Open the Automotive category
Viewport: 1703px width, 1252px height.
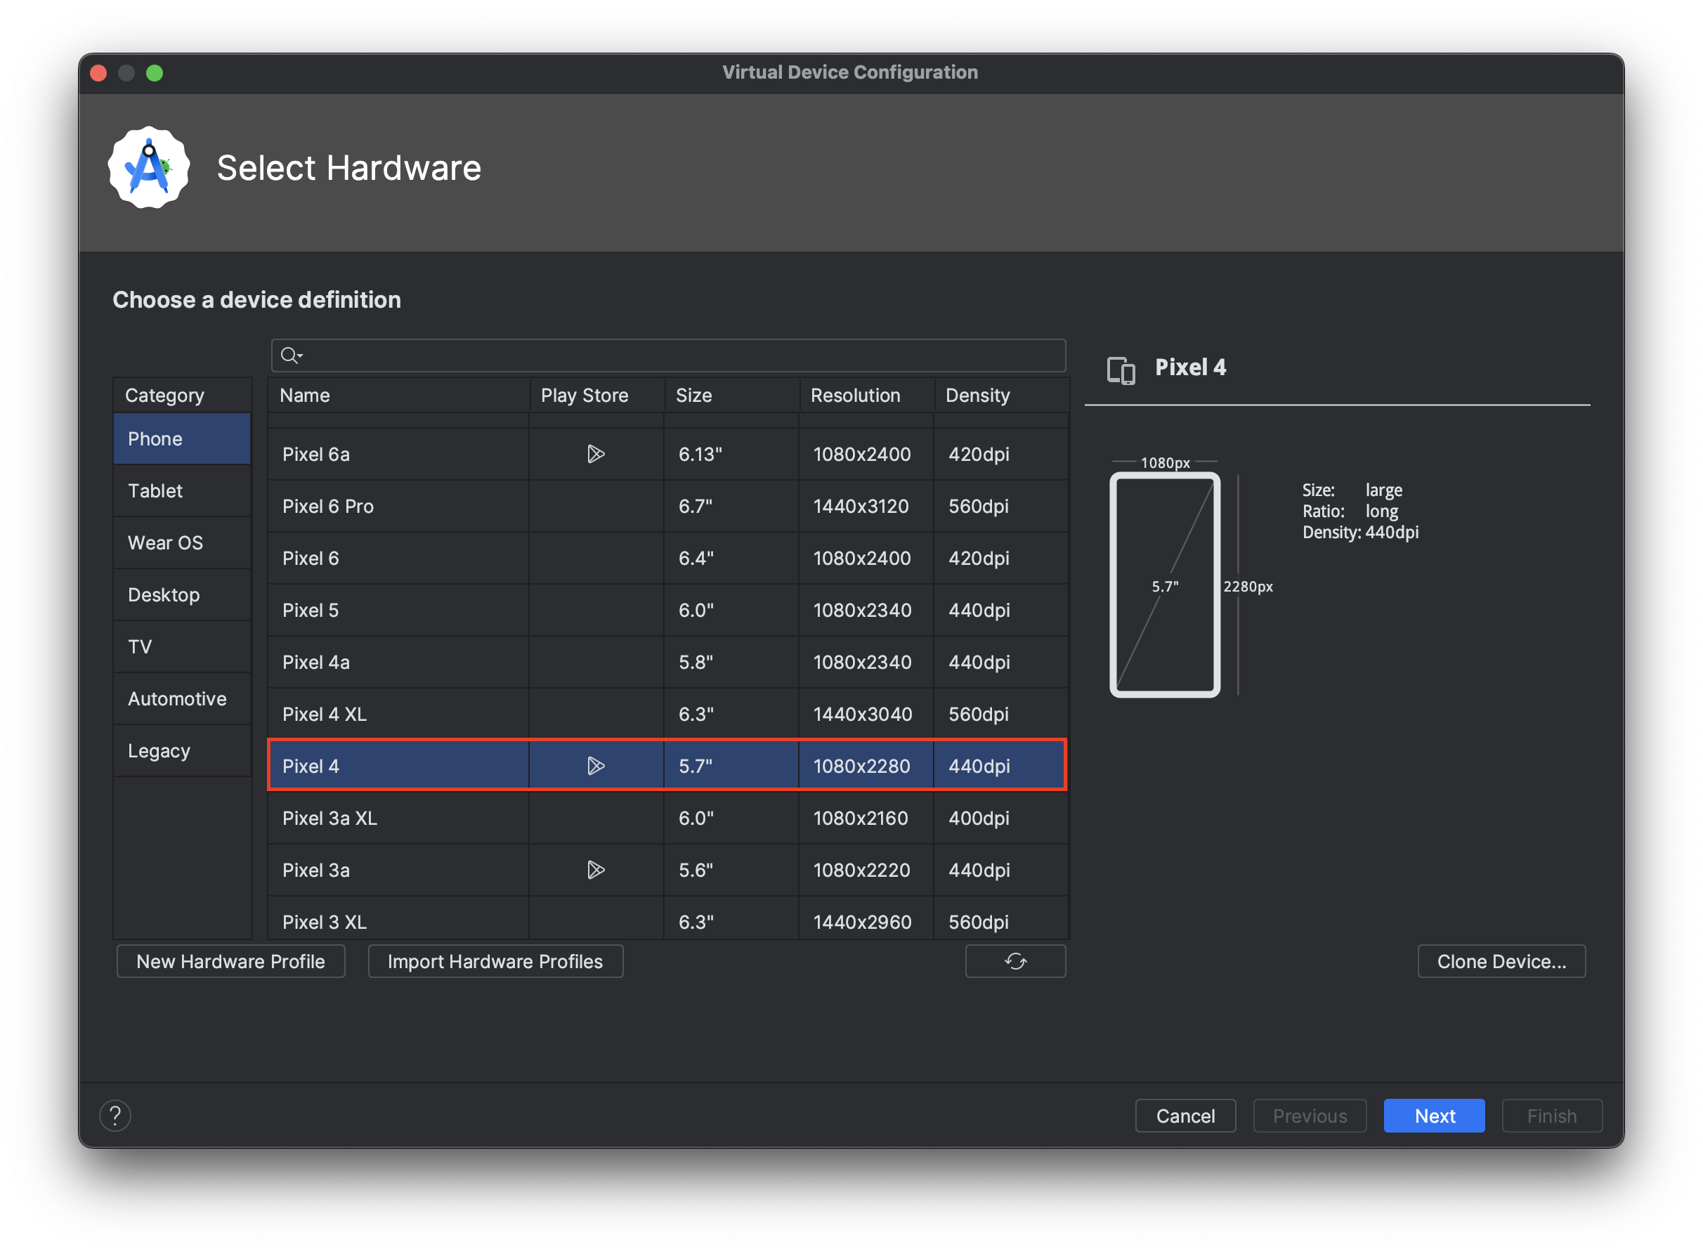tap(176, 699)
